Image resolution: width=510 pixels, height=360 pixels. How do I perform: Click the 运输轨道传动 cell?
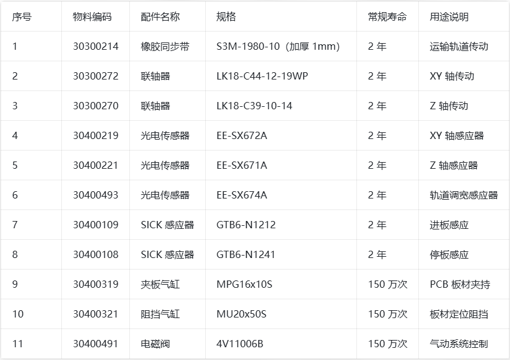coord(459,47)
